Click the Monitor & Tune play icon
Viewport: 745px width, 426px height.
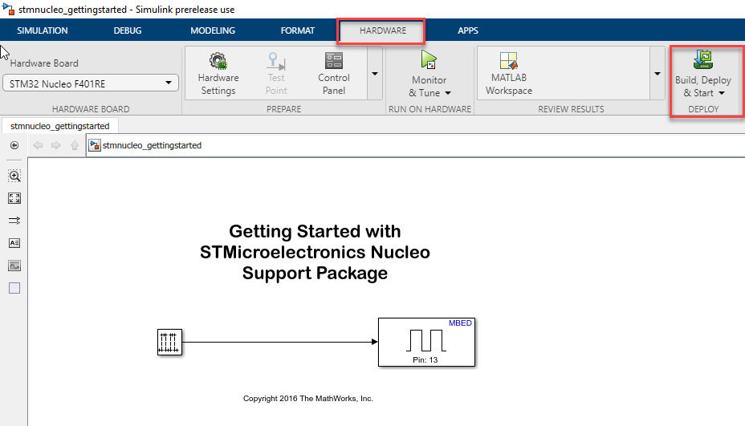click(429, 60)
